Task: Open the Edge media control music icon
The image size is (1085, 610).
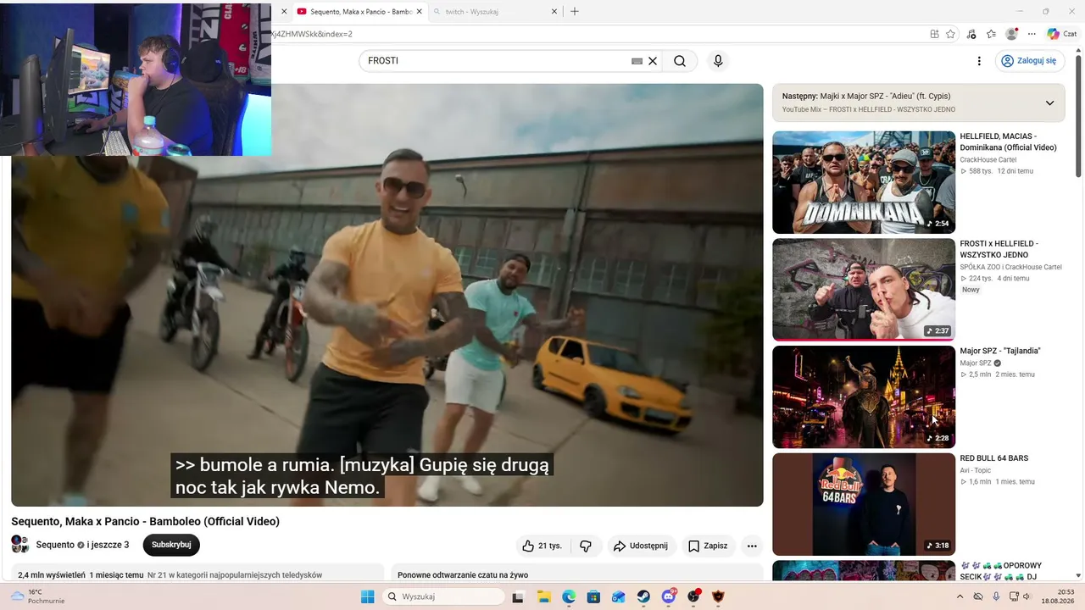Action: 971,34
